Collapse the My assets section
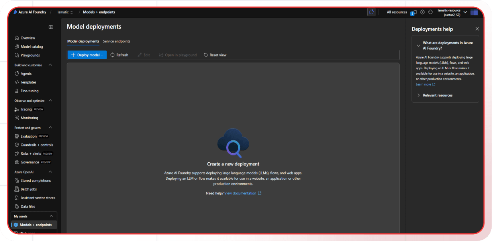Screen dimensions: 492x241 pos(51,216)
